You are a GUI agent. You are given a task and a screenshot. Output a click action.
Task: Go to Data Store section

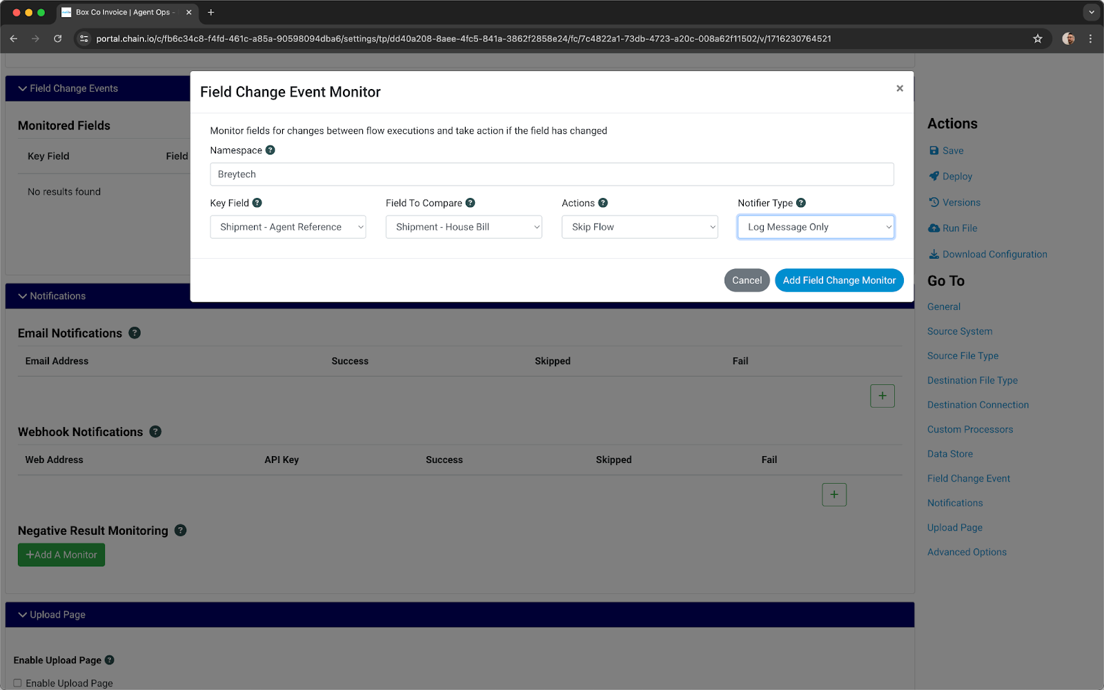[950, 454]
